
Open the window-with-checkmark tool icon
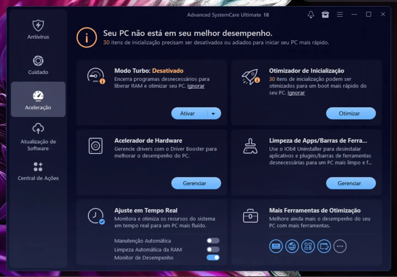coord(324,246)
